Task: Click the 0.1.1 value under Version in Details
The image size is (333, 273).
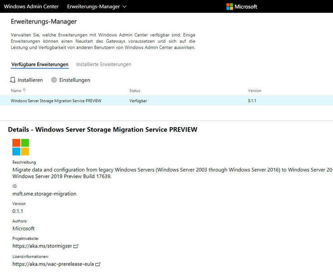Action: (x=18, y=211)
